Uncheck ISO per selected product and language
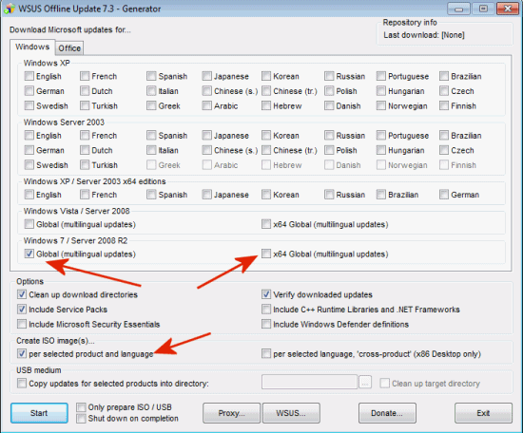Image resolution: width=523 pixels, height=433 pixels. [x=22, y=353]
